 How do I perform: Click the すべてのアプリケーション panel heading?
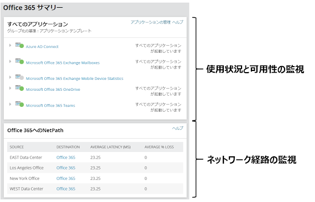click(38, 24)
